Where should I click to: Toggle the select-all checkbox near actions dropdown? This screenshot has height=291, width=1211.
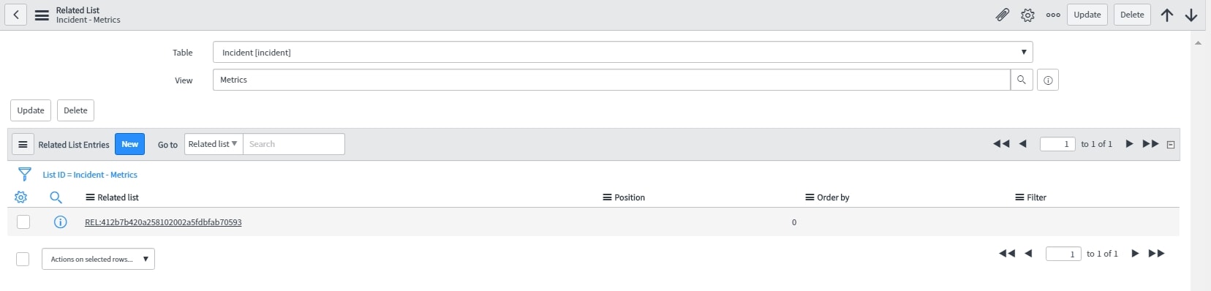[23, 259]
